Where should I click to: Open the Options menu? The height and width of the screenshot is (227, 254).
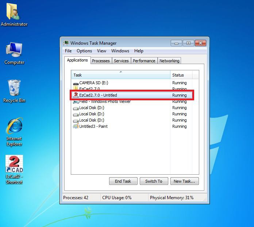84,51
